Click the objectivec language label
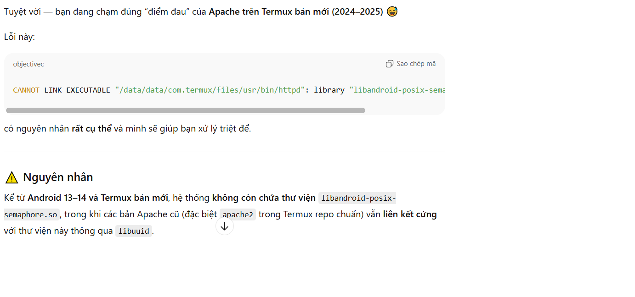 28,64
